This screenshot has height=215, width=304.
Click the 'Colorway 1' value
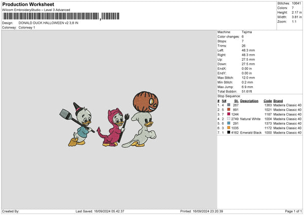[x=27, y=27]
